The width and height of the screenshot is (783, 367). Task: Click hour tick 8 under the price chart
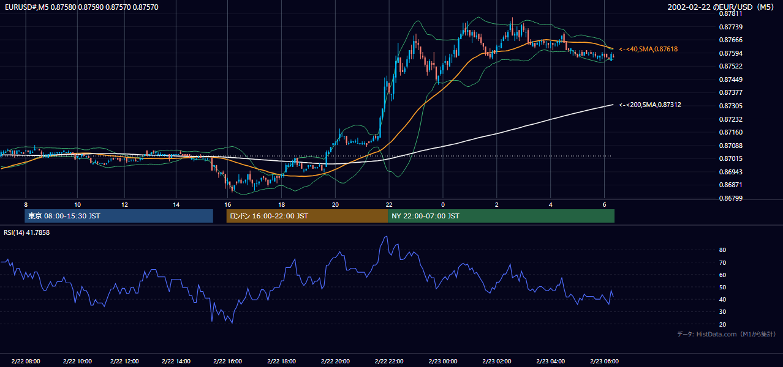coord(26,204)
